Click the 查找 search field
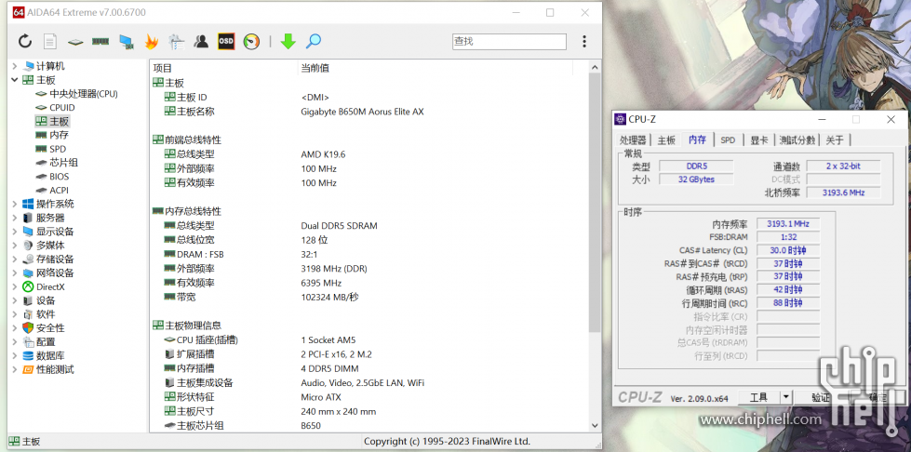The width and height of the screenshot is (911, 452). tap(509, 41)
